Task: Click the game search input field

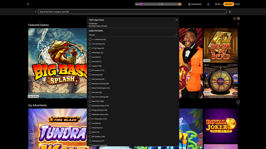Action: [132, 12]
